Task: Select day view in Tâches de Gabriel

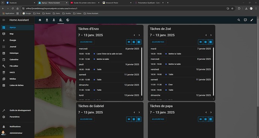Action: pos(139,119)
